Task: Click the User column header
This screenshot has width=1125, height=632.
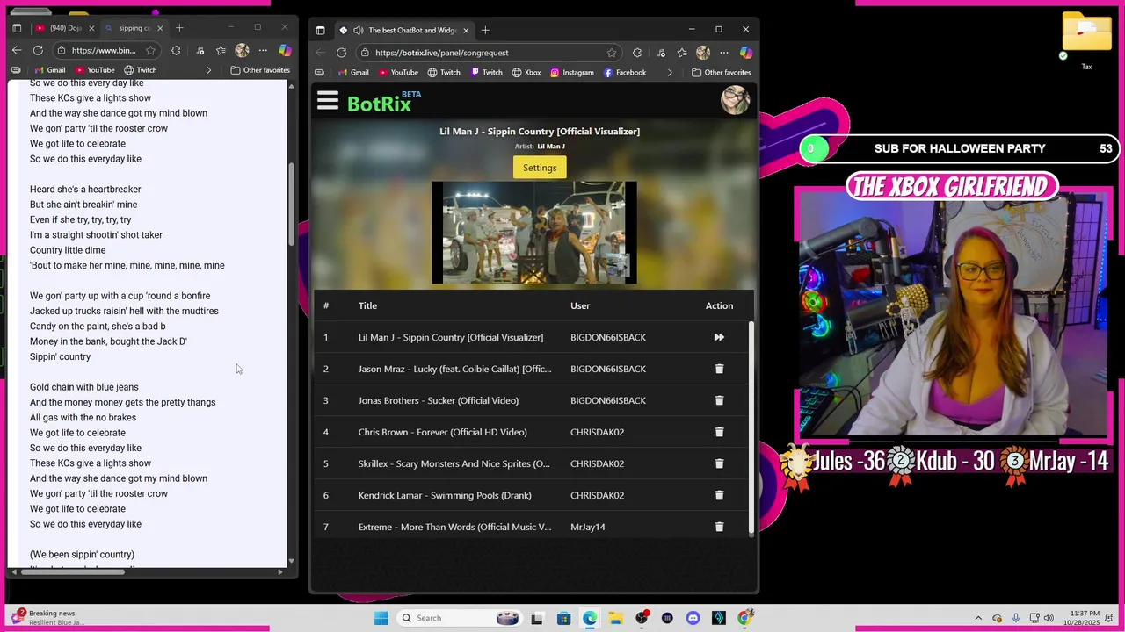Action: pyautogui.click(x=580, y=305)
